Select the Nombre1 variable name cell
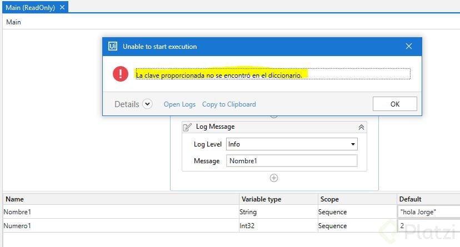Viewport: 460px width, 247px height. [121, 212]
